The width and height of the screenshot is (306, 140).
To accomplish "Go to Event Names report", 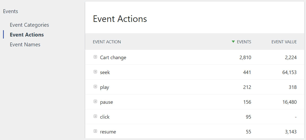I will click(x=25, y=45).
